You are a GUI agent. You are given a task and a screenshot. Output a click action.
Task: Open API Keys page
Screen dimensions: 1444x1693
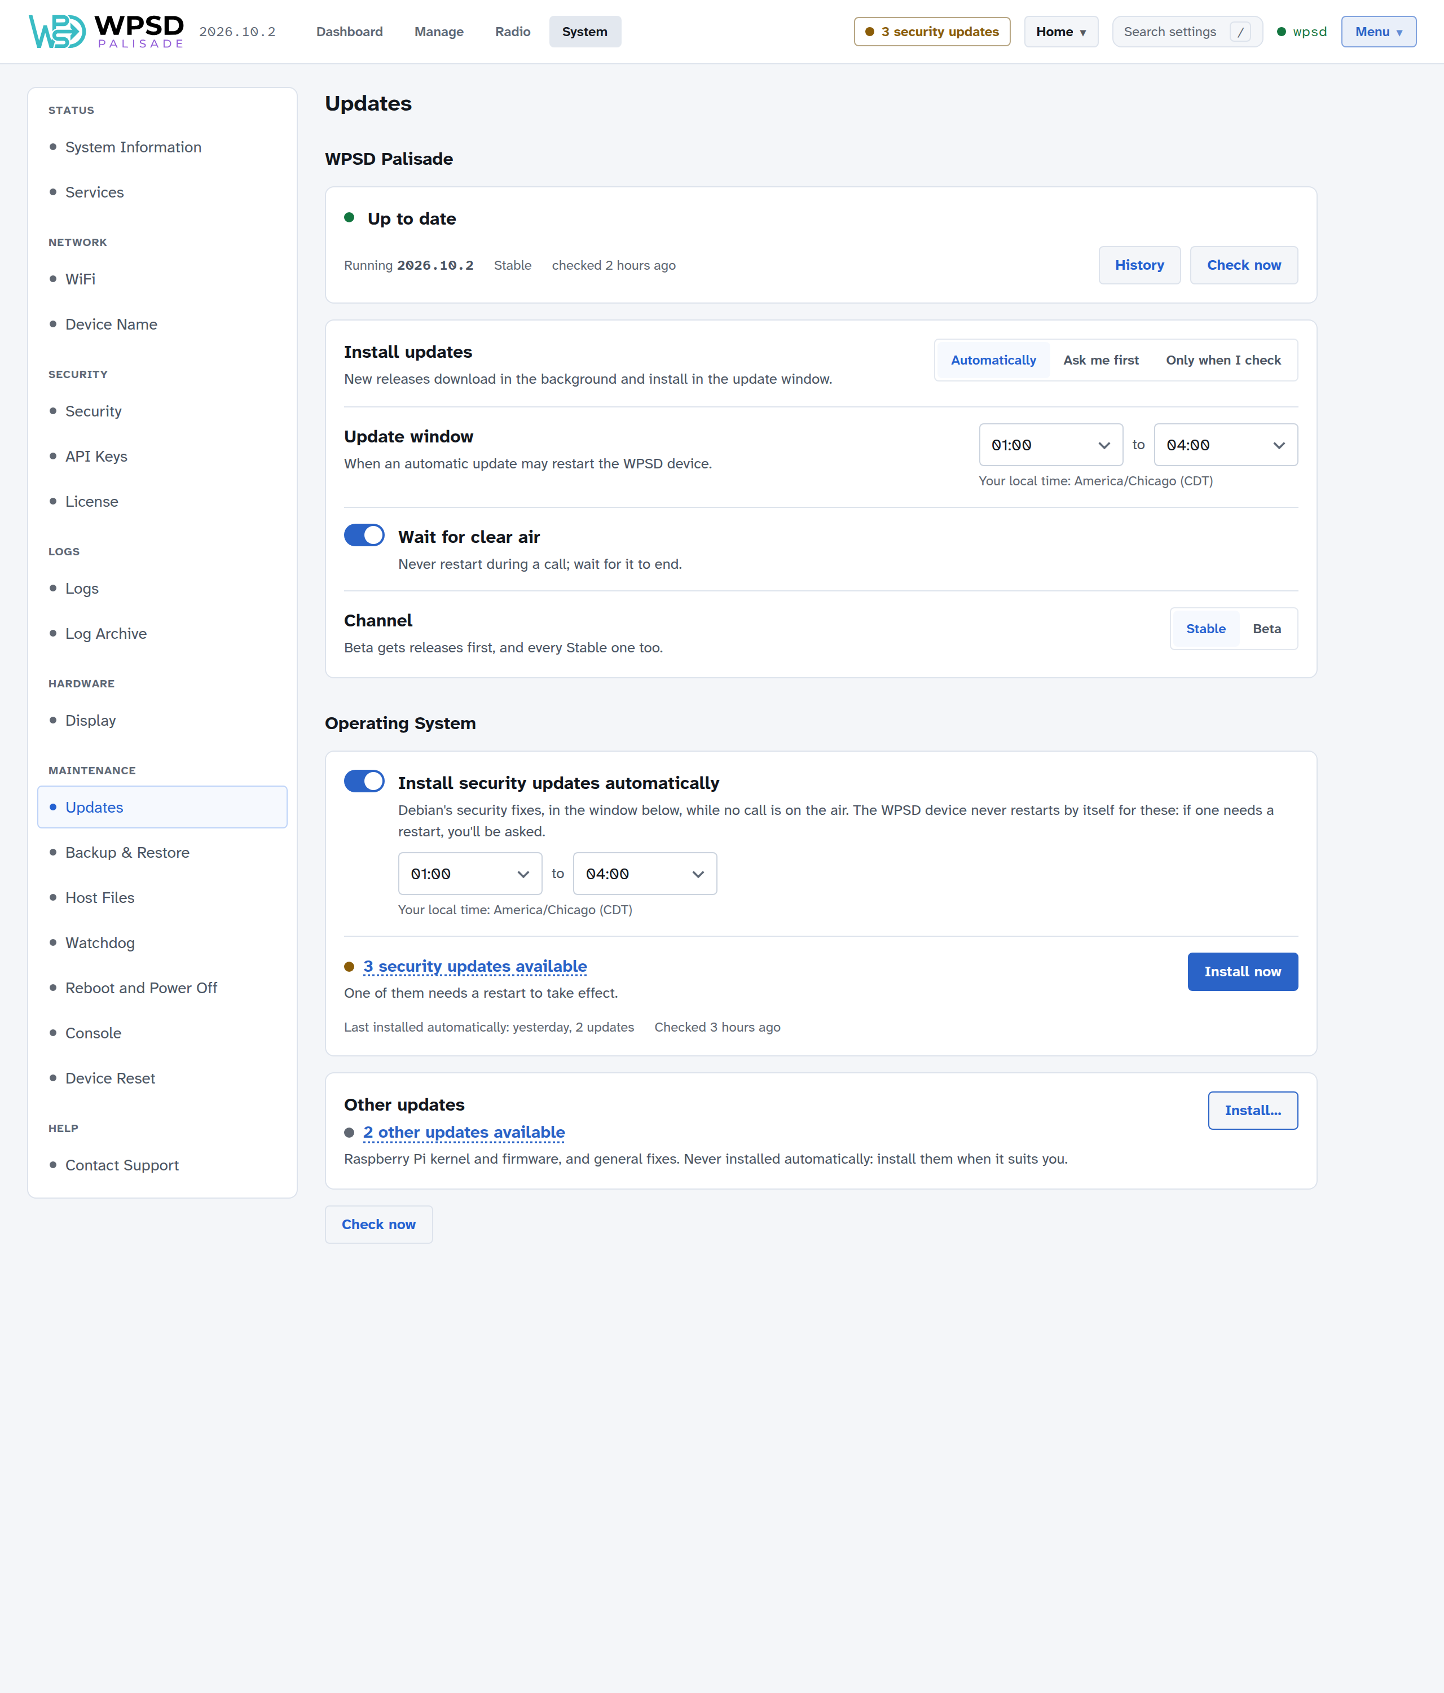162,456
